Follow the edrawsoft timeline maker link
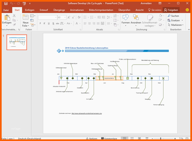Image resolution: width=192 pixels, height=141 pixels. click(x=87, y=113)
